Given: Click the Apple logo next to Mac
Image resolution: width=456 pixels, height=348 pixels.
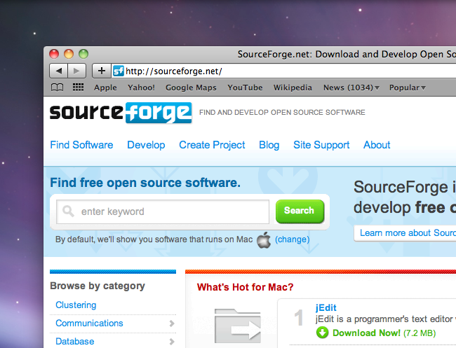Looking at the screenshot, I should click(x=264, y=239).
